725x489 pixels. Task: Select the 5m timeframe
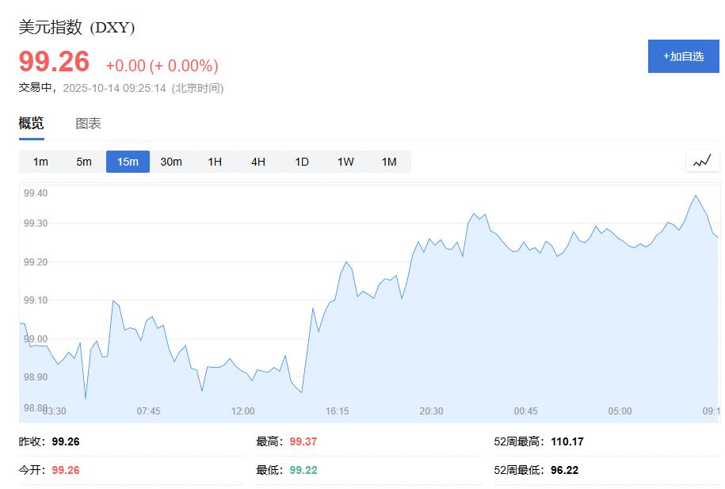[x=84, y=161]
